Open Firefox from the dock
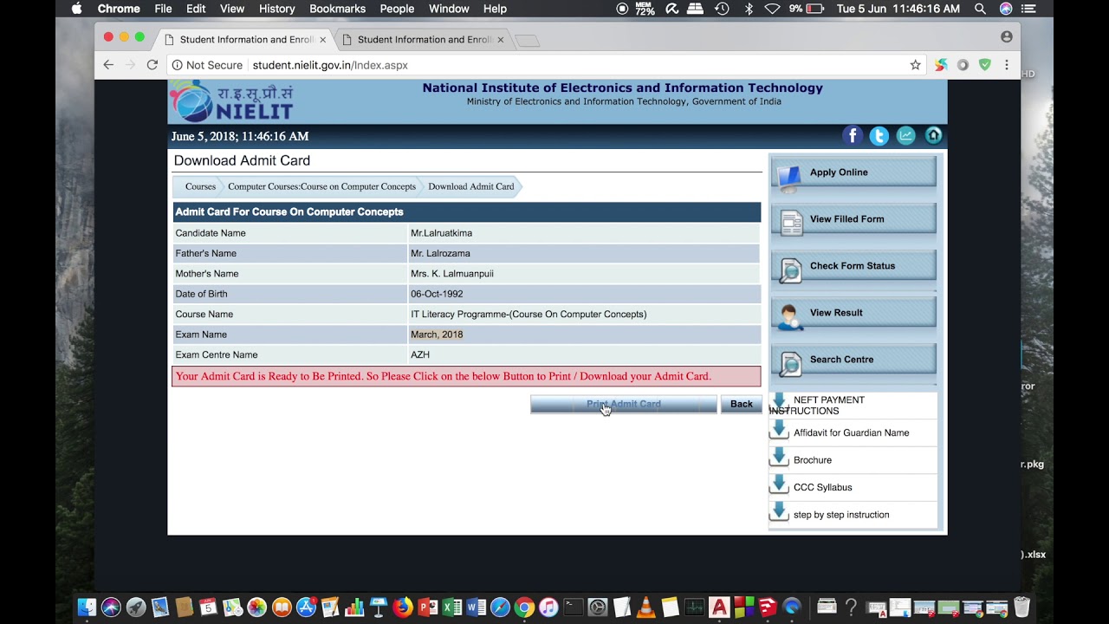This screenshot has height=624, width=1109. pos(403,608)
